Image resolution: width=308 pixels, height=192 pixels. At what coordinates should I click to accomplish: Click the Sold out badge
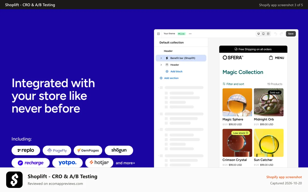pos(275,92)
